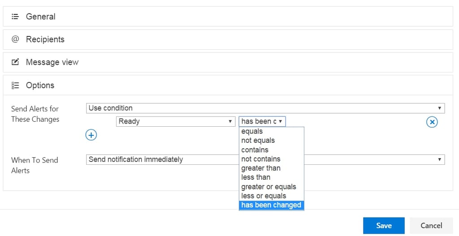Choose 'contains' operator option
The image size is (459, 236).
pyautogui.click(x=272, y=150)
